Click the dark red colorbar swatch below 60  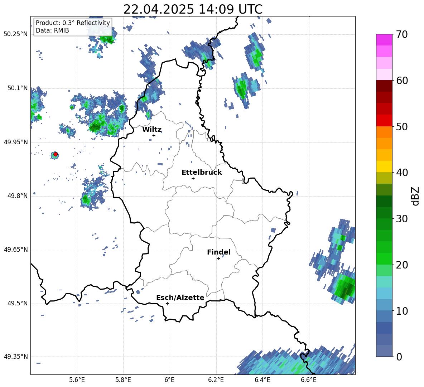pyautogui.click(x=384, y=86)
